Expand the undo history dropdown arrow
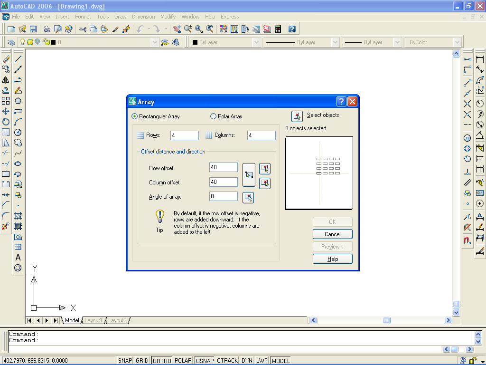This screenshot has height=365, width=486. (149, 29)
